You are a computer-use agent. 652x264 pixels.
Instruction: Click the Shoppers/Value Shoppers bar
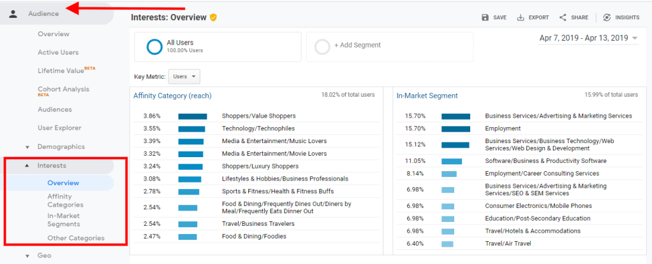tap(193, 116)
